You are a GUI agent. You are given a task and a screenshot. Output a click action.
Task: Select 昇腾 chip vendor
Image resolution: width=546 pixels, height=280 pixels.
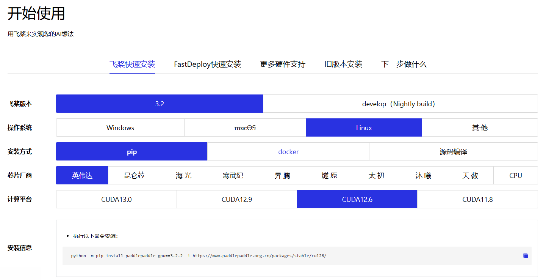coord(283,175)
